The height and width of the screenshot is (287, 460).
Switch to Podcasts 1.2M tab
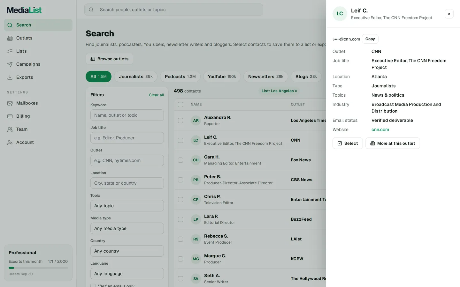coord(180,77)
